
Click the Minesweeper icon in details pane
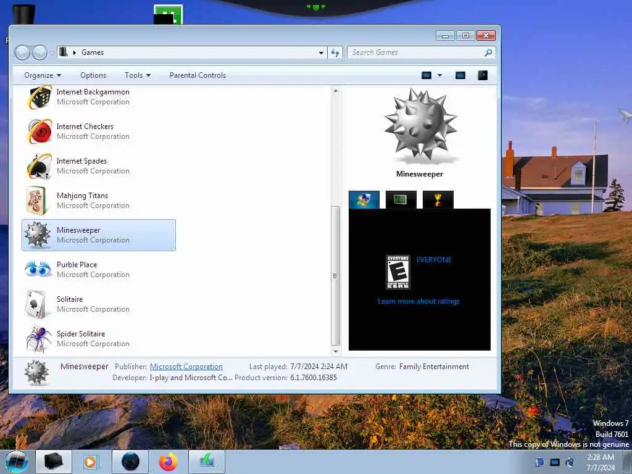click(x=36, y=372)
